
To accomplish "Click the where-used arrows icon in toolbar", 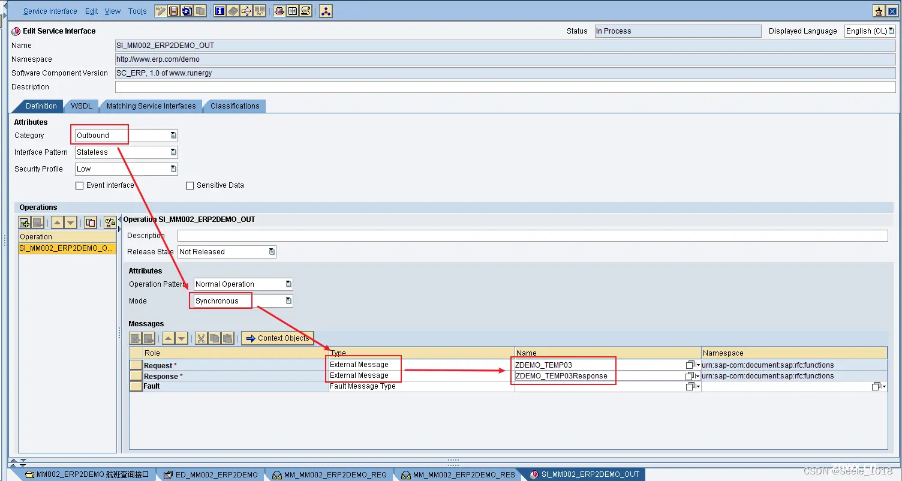I will (x=246, y=11).
